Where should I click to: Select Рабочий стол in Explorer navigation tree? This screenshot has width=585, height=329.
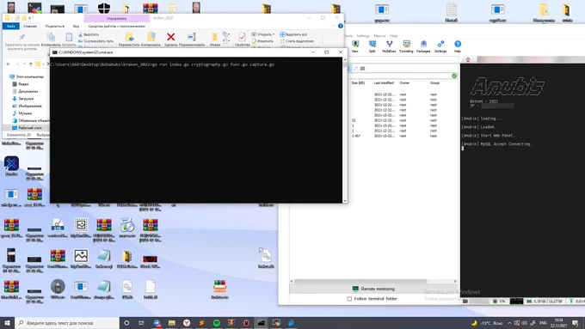[x=27, y=128]
